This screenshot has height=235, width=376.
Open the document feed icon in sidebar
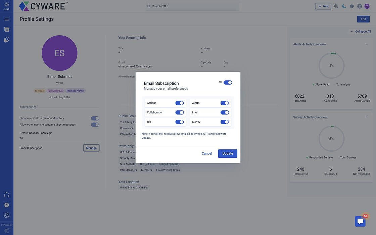pyautogui.click(x=7, y=30)
